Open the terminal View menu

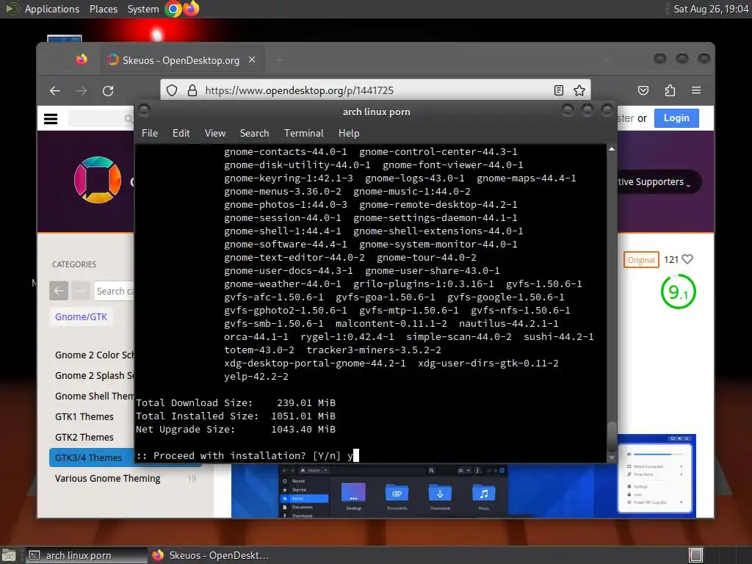pos(215,134)
